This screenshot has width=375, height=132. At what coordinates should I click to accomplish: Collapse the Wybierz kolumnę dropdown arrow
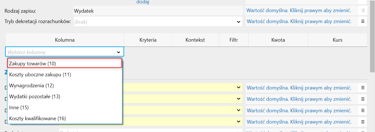pyautogui.click(x=119, y=52)
